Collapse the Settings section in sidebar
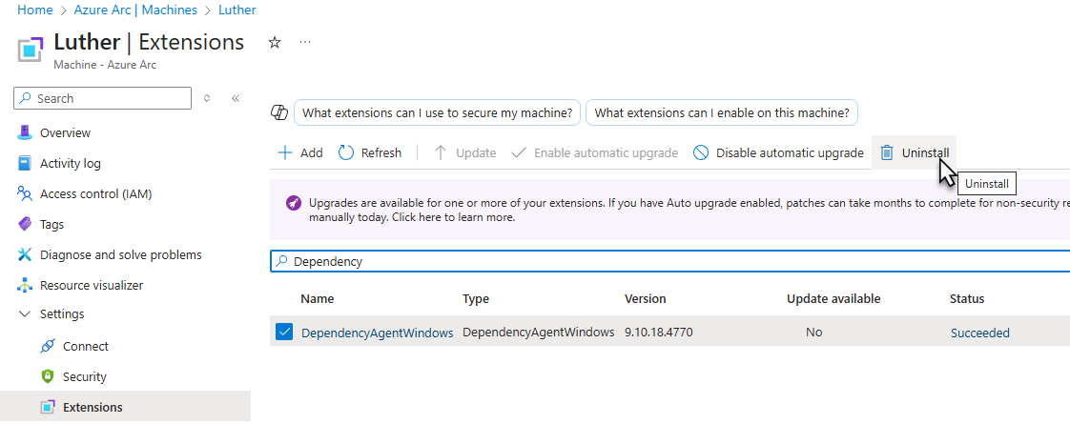 [x=25, y=314]
